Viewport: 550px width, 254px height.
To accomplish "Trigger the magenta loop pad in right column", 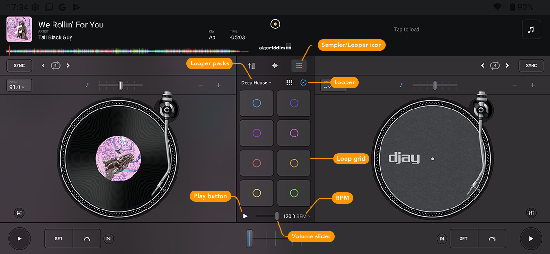I will click(x=294, y=133).
